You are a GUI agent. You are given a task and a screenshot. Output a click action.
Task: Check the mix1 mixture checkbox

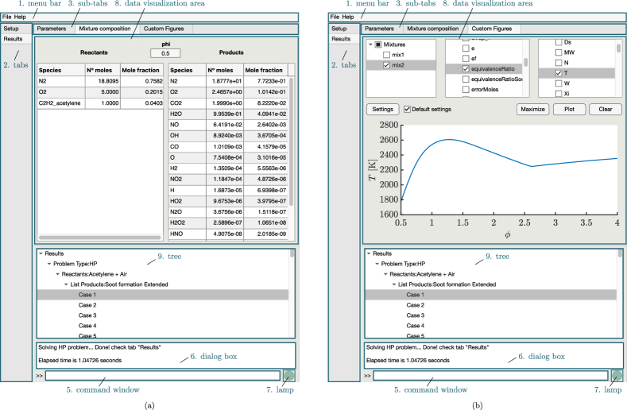pyautogui.click(x=386, y=56)
